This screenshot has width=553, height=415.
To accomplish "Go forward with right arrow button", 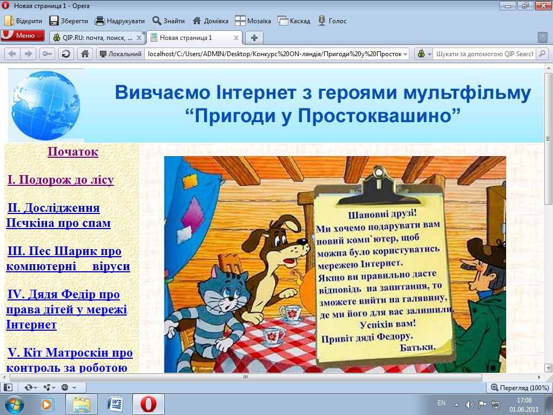I will coord(28,54).
